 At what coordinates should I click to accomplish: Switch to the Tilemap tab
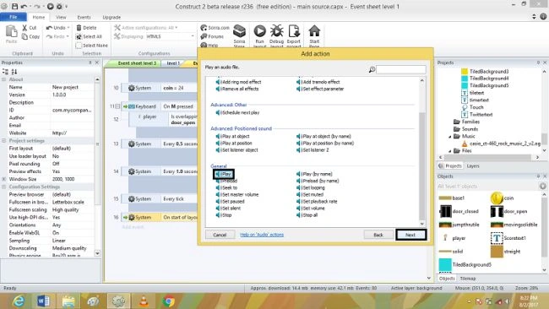point(468,279)
